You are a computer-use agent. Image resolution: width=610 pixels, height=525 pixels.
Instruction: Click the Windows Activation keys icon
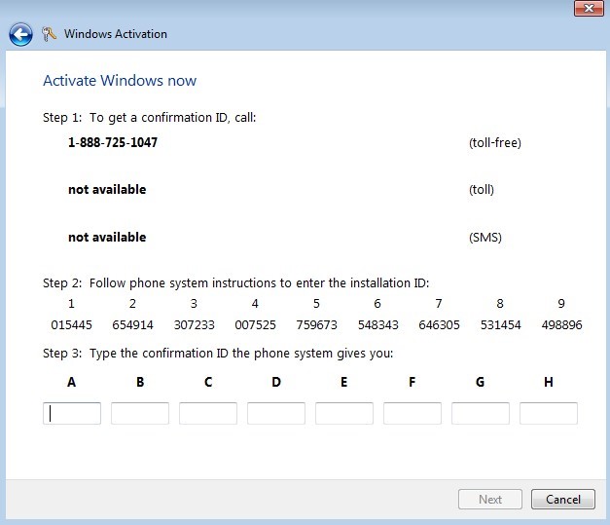pos(49,34)
